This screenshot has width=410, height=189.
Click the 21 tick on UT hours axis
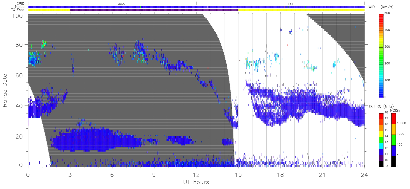point(322,174)
